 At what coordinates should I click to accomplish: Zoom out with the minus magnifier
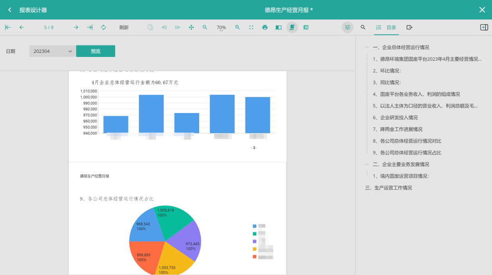205,28
